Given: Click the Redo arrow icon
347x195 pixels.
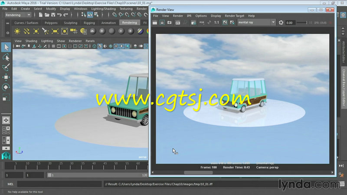Looking at the screenshot, I should (66, 15).
